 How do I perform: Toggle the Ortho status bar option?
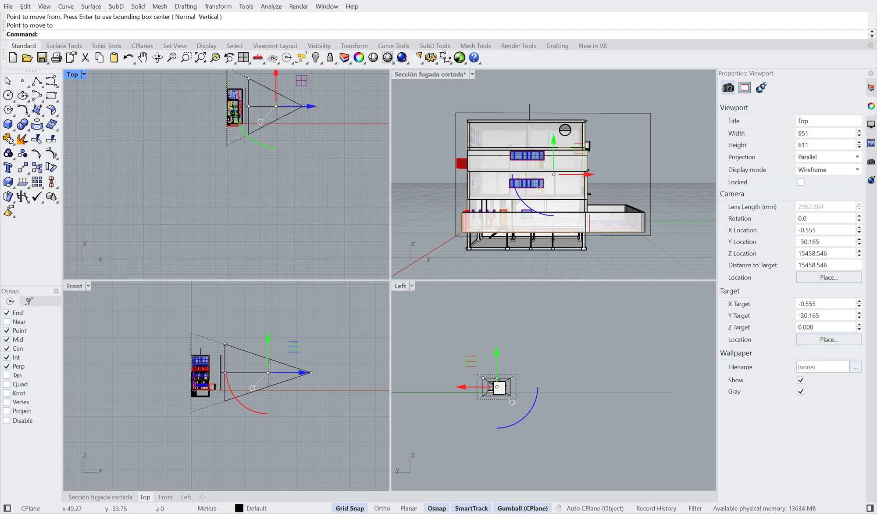coord(382,508)
